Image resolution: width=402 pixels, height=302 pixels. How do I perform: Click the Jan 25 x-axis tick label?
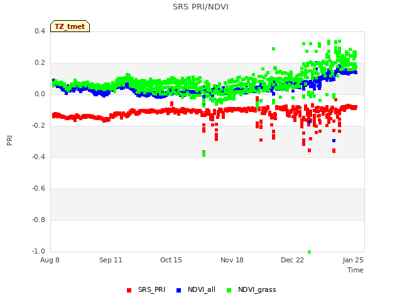click(353, 260)
